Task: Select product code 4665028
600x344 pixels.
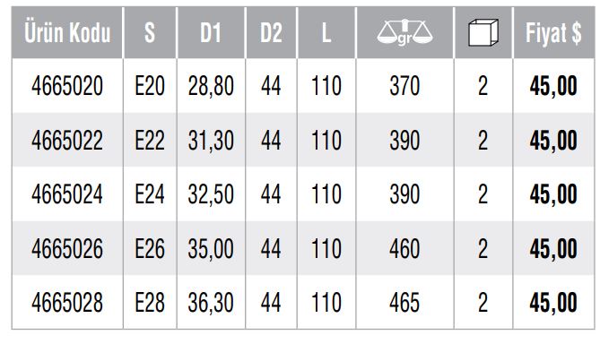Action: [x=67, y=302]
